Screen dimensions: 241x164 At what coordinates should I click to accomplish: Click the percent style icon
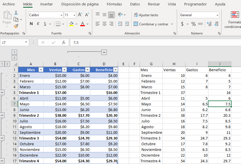click(194, 24)
